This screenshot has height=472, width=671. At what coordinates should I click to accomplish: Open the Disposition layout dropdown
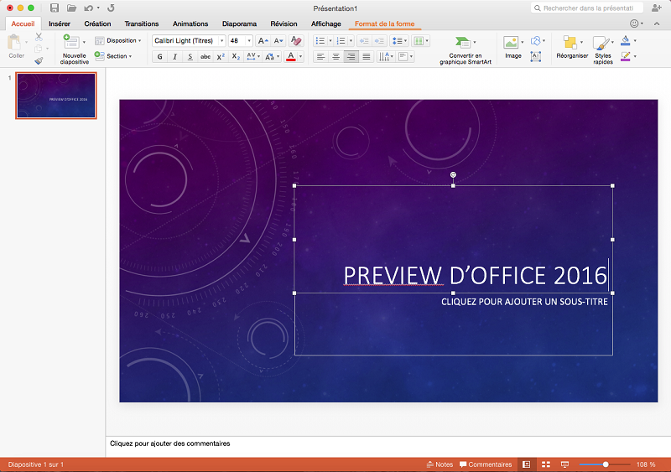118,40
